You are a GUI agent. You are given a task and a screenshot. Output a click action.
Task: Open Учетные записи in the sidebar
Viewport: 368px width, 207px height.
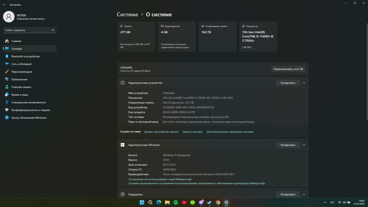tap(30, 87)
